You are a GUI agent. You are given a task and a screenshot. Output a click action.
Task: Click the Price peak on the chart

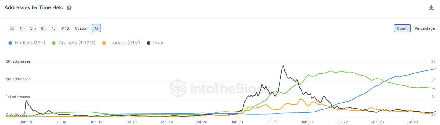283,66
